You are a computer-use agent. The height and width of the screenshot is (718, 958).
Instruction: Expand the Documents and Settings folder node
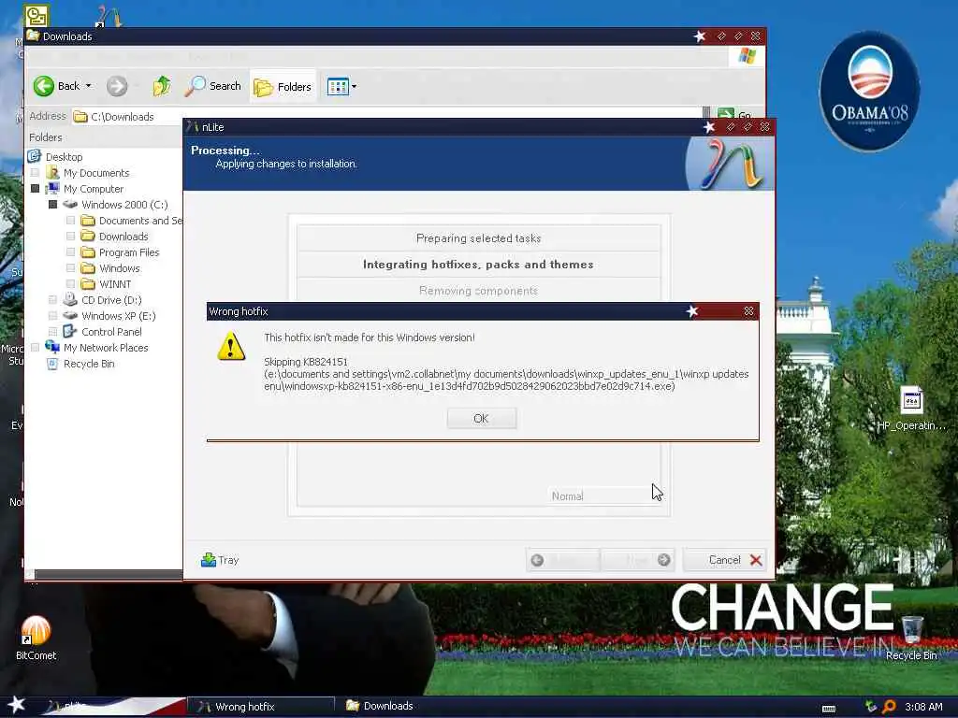70,221
